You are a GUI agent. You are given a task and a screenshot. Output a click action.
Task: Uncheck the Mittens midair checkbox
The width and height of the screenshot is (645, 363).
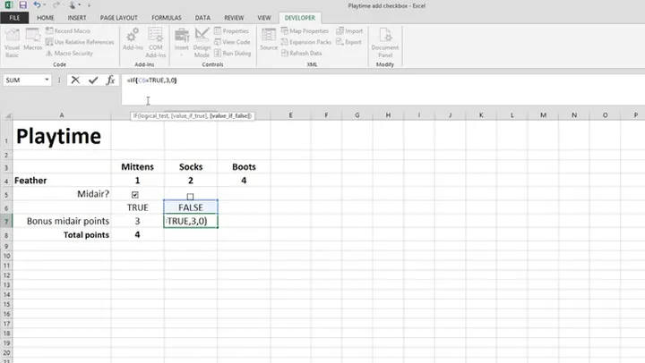135,195
